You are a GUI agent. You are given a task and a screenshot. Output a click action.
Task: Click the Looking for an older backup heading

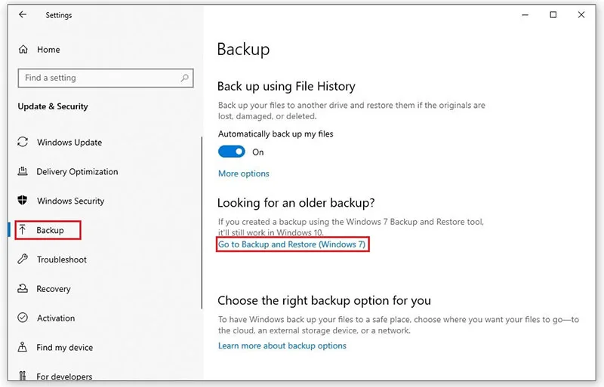296,203
